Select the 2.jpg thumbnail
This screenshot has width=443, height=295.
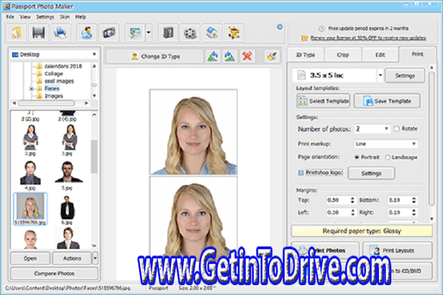click(x=30, y=140)
